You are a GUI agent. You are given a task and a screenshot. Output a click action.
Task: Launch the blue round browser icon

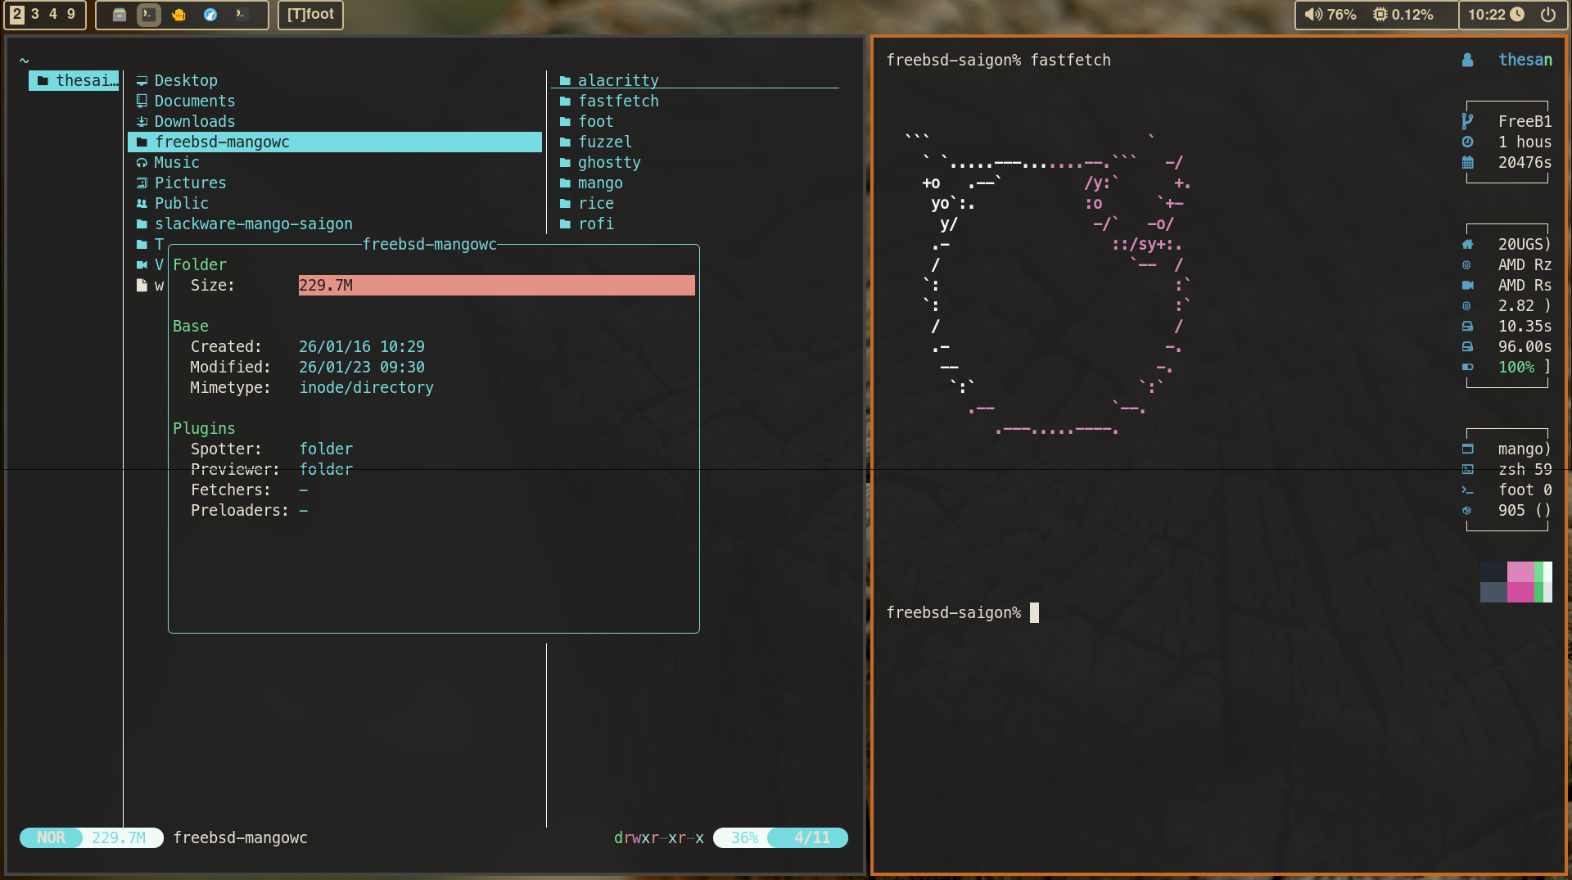(x=210, y=15)
